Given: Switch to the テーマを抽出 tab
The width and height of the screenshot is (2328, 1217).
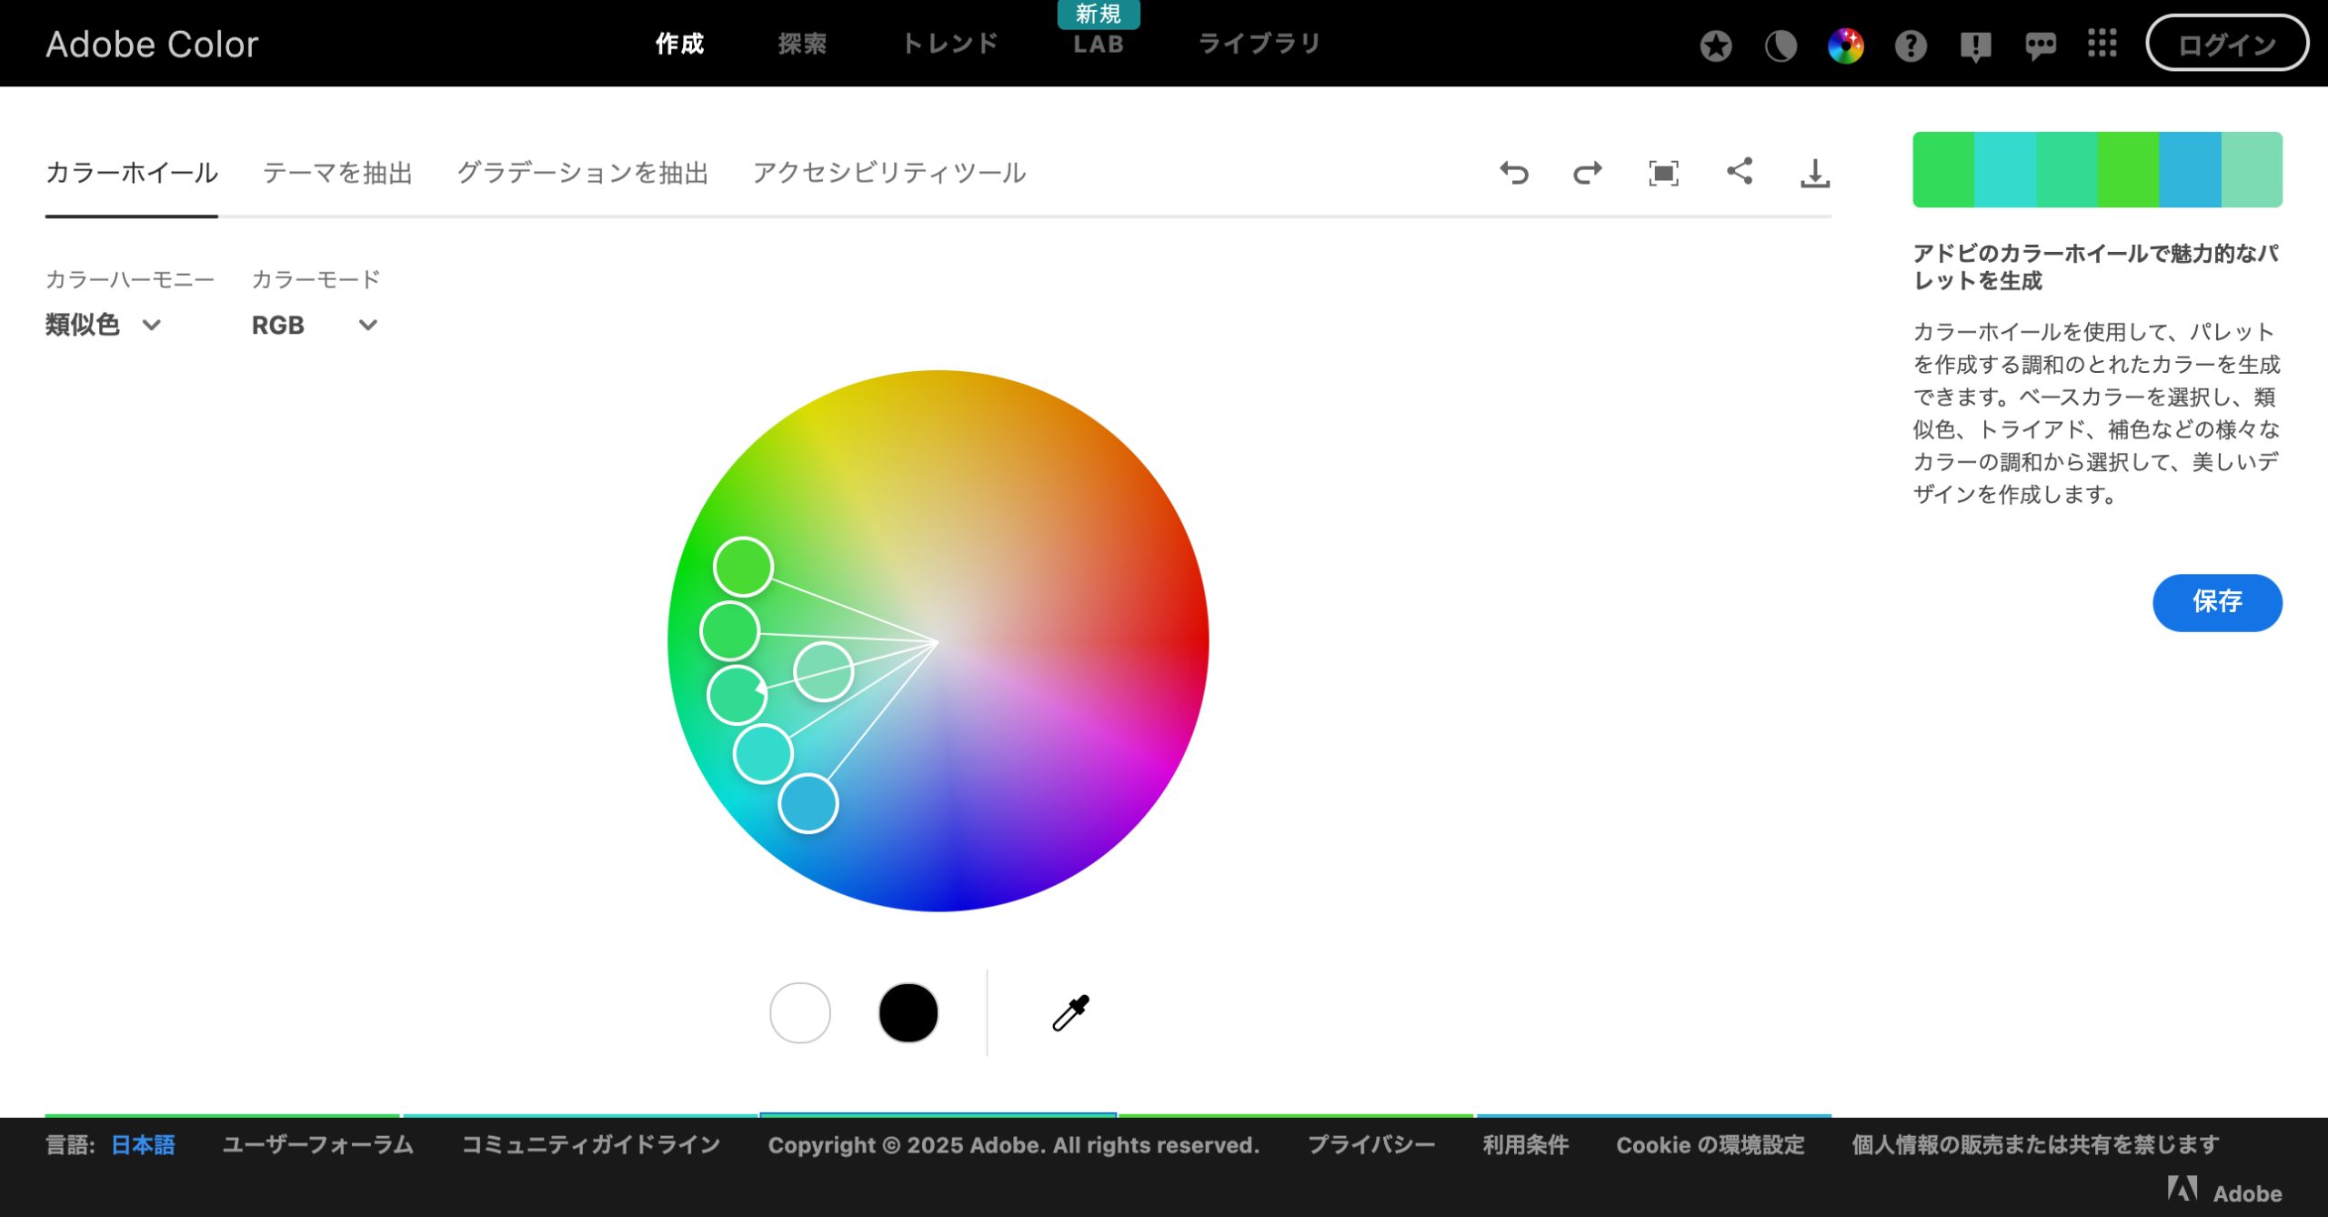Looking at the screenshot, I should [337, 173].
